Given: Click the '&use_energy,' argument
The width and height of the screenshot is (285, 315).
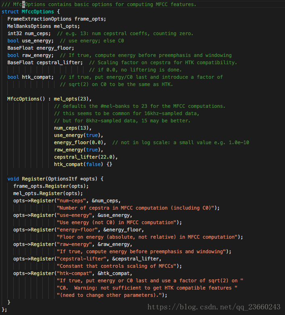Looking at the screenshot, I should point(115,215).
